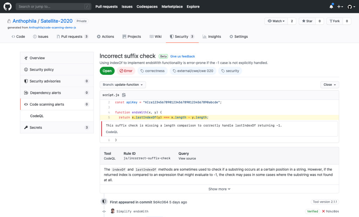Image resolution: width=359 pixels, height=217 pixels.
Task: Open your profile avatar menu
Action: [x=350, y=6]
